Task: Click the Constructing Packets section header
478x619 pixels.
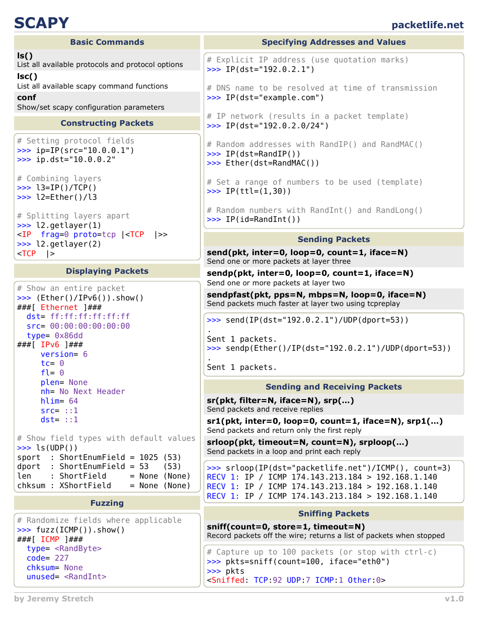Action: point(107,123)
